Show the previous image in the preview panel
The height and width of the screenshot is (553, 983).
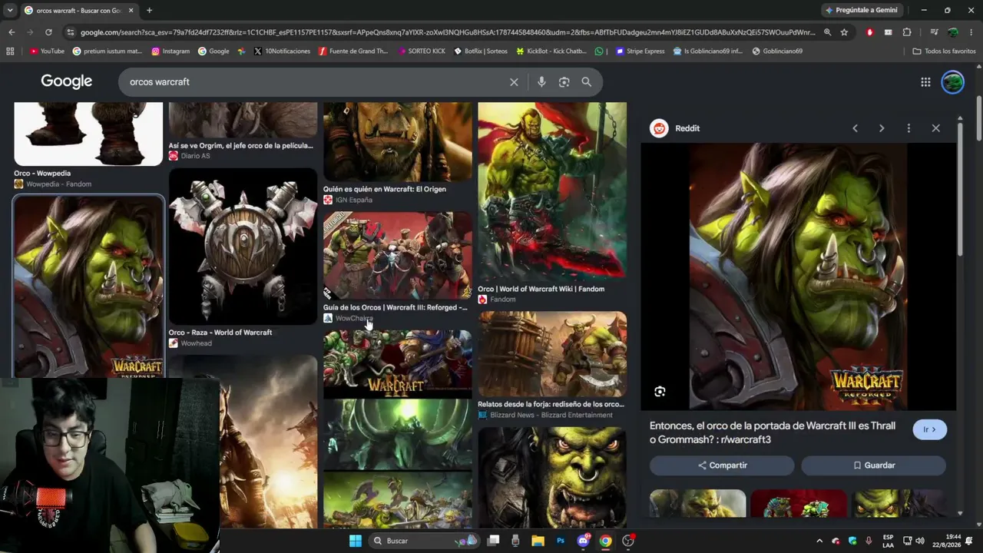click(x=855, y=128)
